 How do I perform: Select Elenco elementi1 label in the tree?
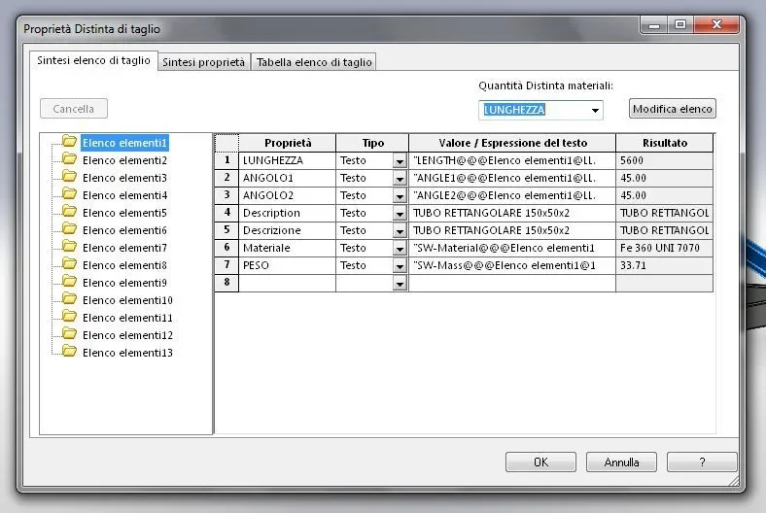pyautogui.click(x=124, y=143)
